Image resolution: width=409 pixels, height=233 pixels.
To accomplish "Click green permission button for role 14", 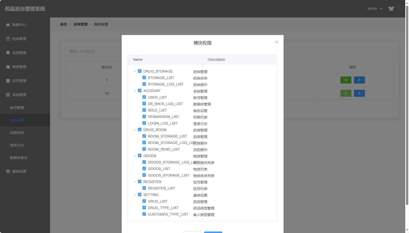I will (x=346, y=93).
